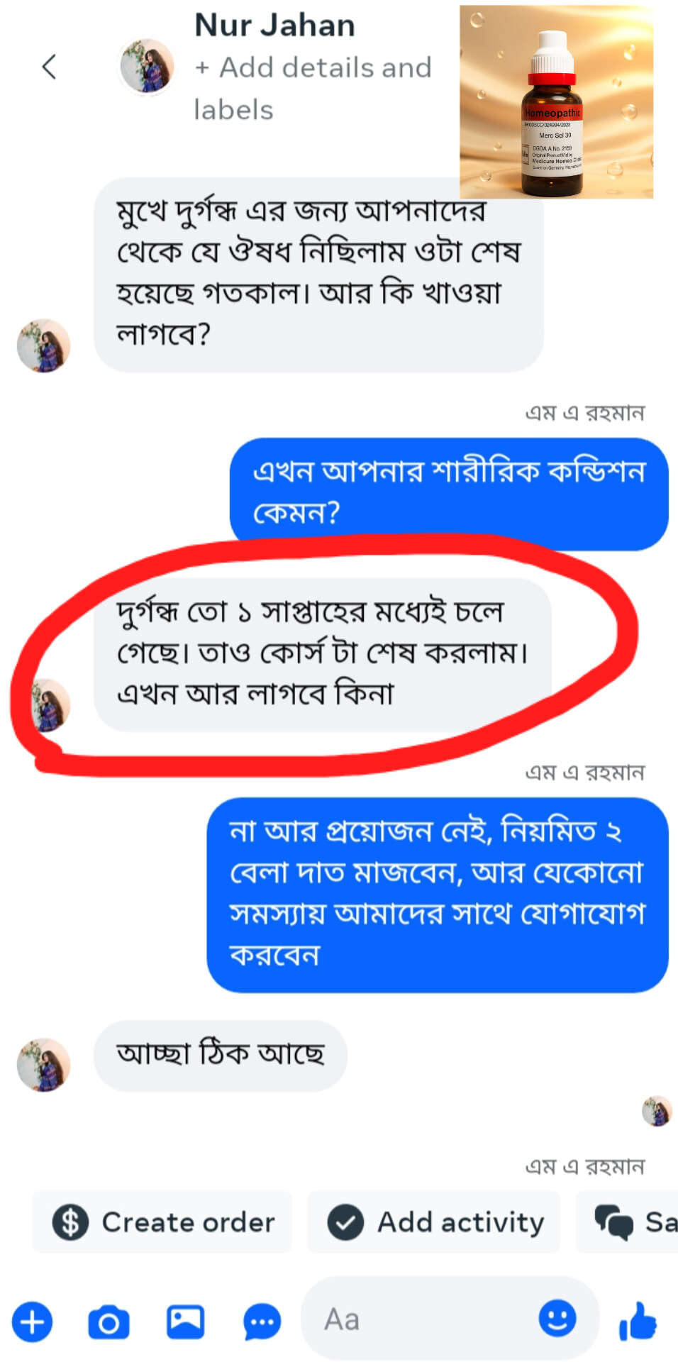Open Nur Jahan's profile picture in header
Image resolution: width=678 pixels, height=1362 pixels.
147,67
